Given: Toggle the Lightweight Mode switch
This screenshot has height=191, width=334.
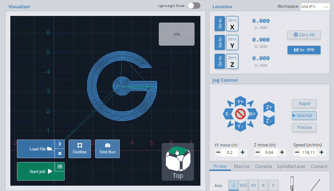Looking at the screenshot, I should click(194, 6).
